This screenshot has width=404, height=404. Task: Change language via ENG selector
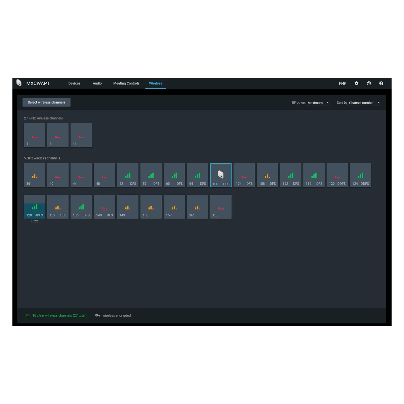(x=343, y=83)
